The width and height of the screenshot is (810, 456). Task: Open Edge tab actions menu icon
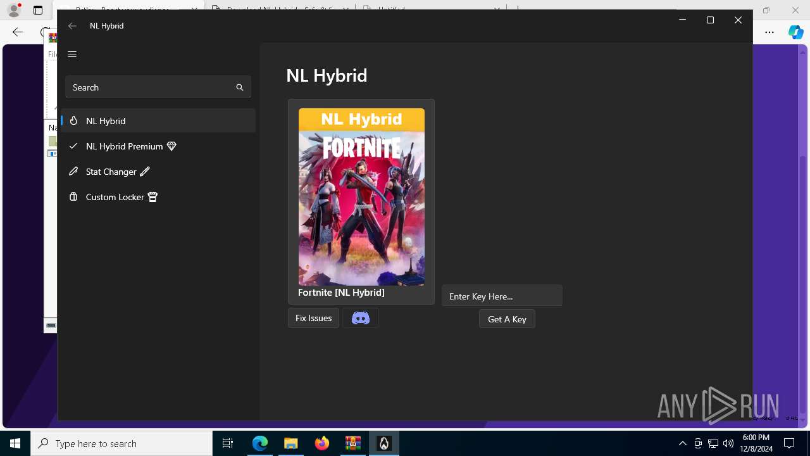coord(38,10)
